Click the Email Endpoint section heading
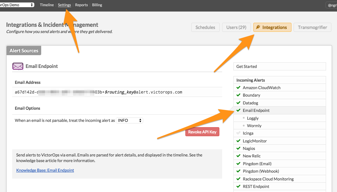This screenshot has width=337, height=192. pyautogui.click(x=42, y=66)
